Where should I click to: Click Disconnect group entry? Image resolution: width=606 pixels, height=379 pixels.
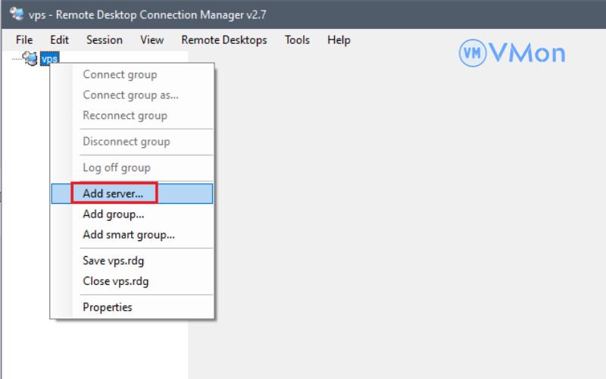pyautogui.click(x=132, y=142)
